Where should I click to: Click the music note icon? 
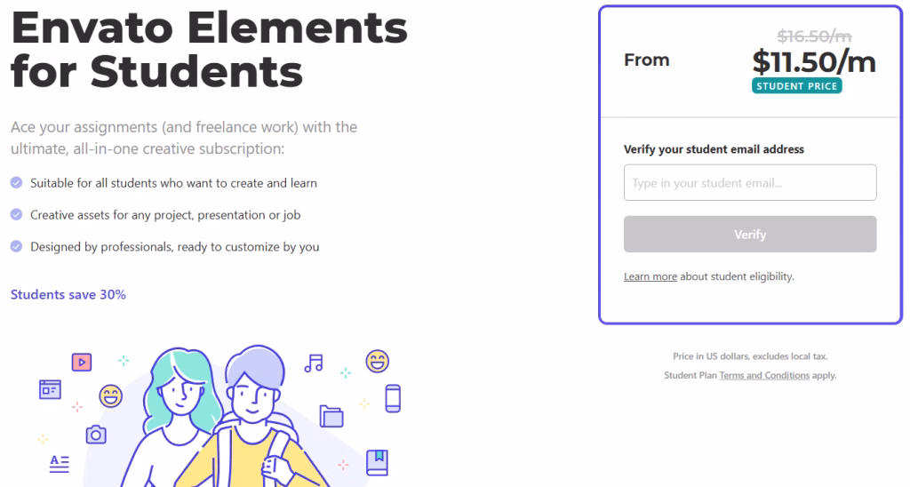314,363
